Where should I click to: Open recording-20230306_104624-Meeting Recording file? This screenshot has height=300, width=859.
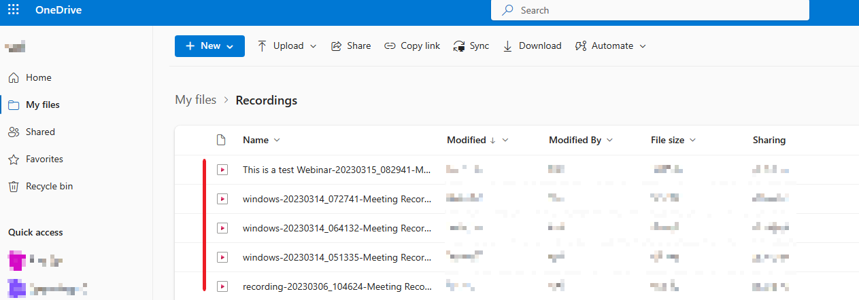pos(337,287)
